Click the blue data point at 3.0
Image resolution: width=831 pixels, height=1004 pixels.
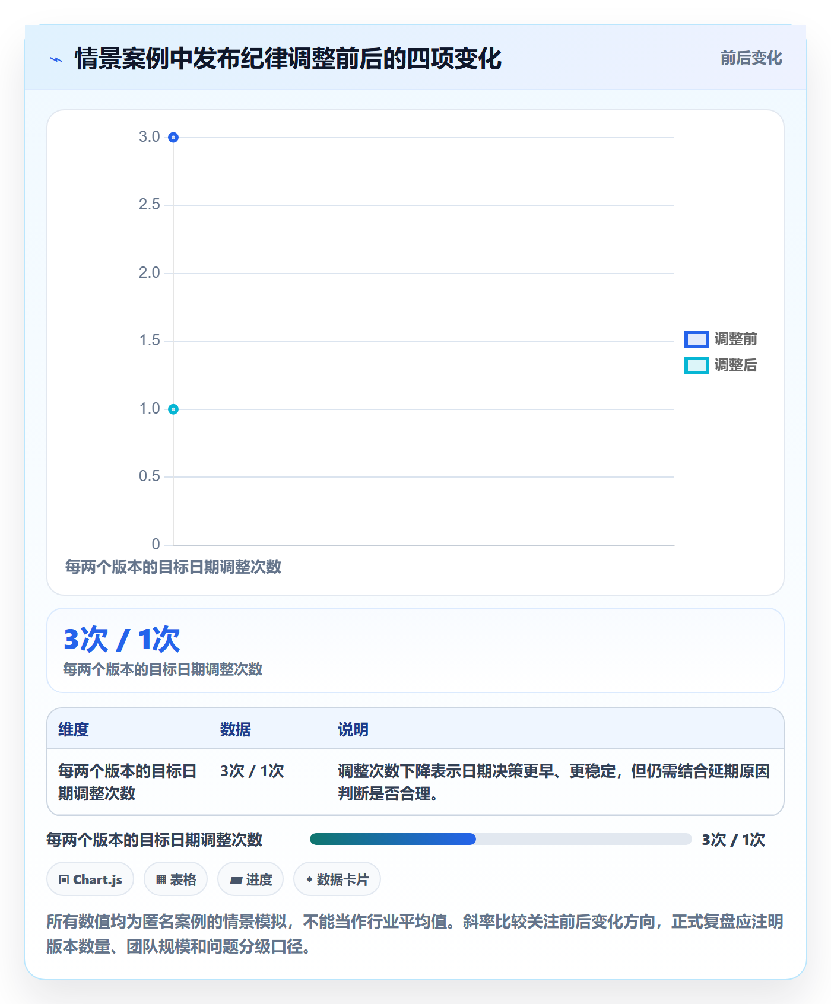click(x=173, y=138)
